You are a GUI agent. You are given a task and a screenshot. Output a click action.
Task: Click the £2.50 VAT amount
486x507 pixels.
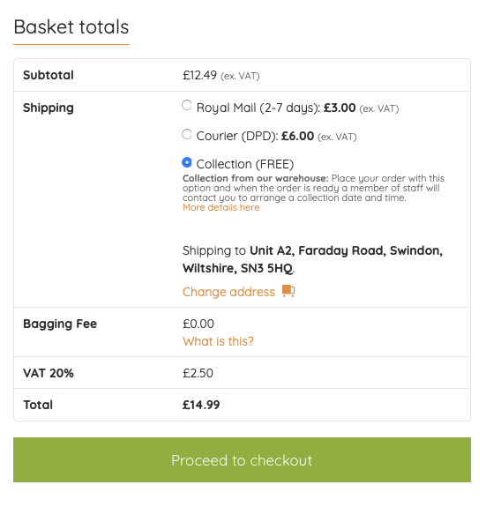[x=198, y=373]
